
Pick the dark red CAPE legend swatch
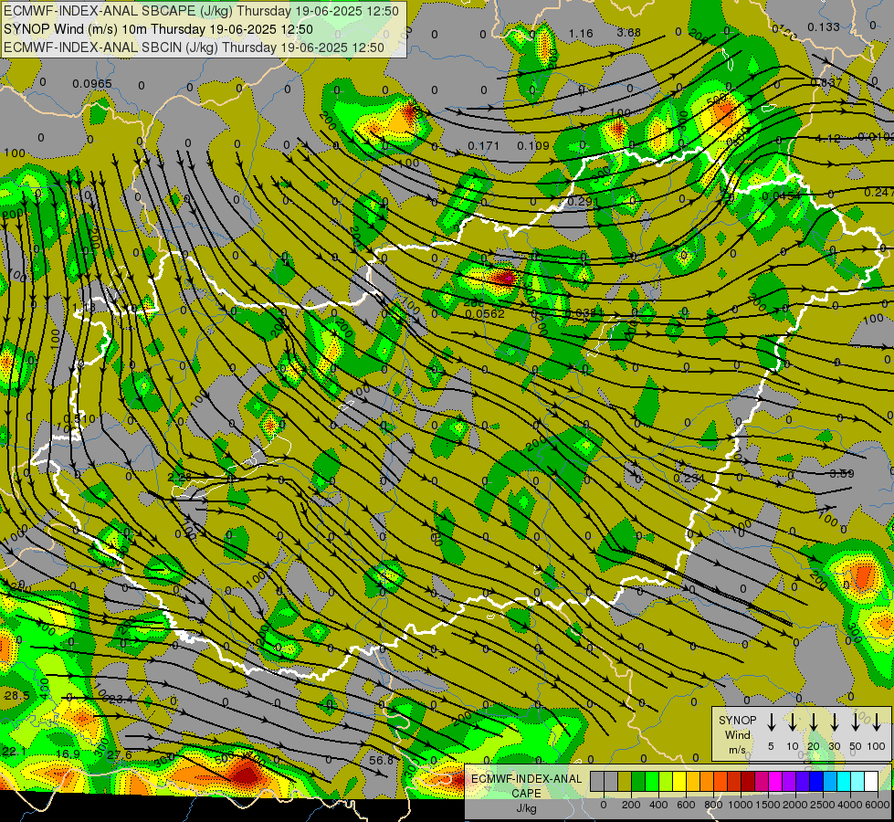tap(748, 781)
